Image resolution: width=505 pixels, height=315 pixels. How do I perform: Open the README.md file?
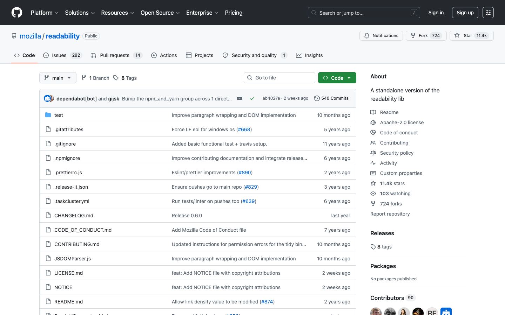(x=69, y=302)
